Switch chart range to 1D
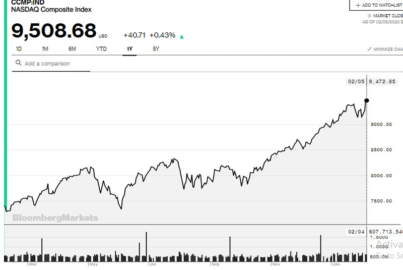403x270 pixels. (x=19, y=49)
